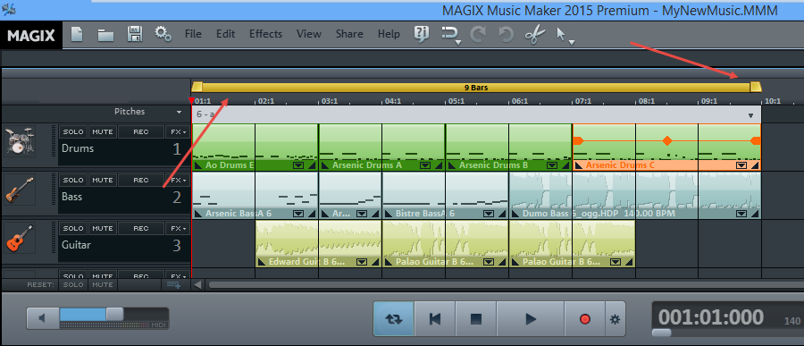Mute the Guitar track
Viewport: 804px width, 346px height.
(x=103, y=229)
